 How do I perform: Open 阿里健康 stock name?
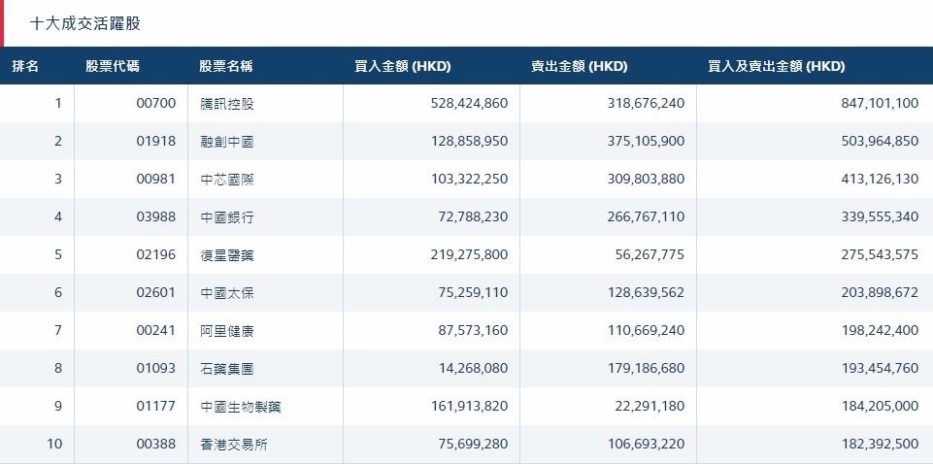[226, 331]
